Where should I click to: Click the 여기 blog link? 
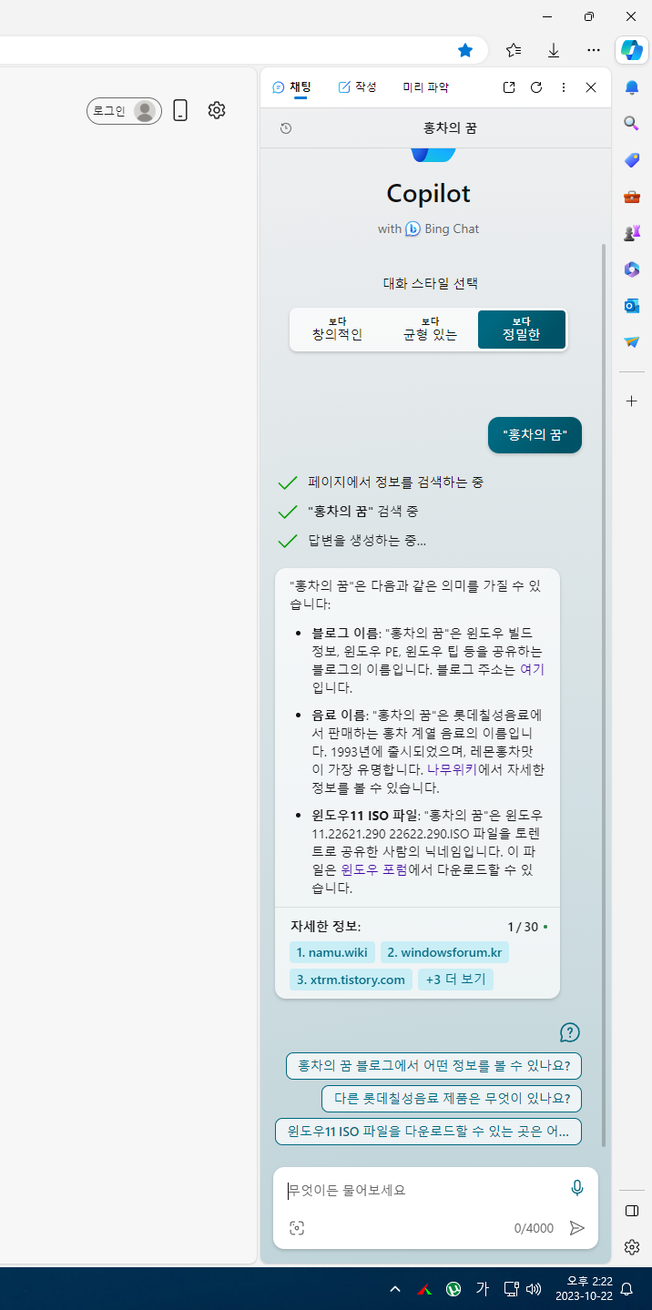pyautogui.click(x=532, y=669)
